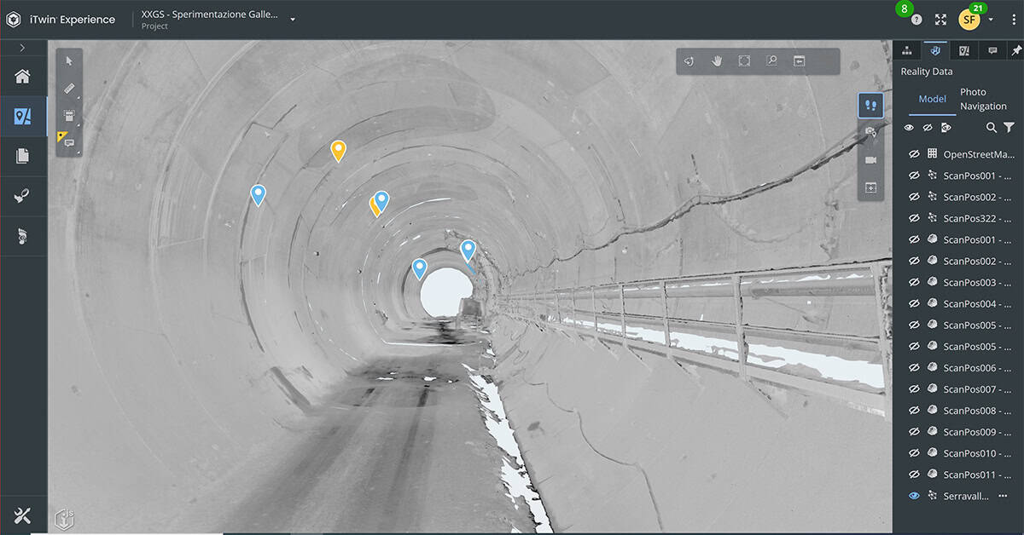1024x535 pixels.
Task: Show the OpenStreetMap layer
Action: tap(913, 154)
